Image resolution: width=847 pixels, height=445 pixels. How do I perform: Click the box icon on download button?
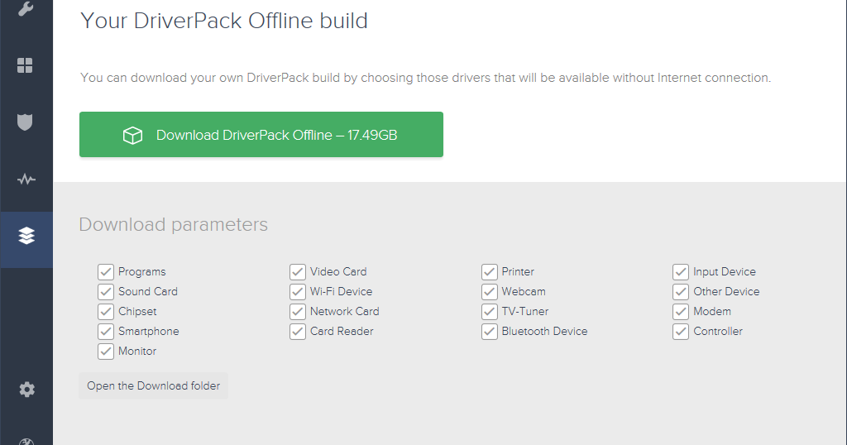[x=132, y=135]
